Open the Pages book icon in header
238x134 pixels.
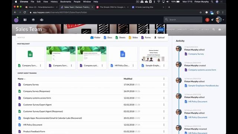(25, 20)
